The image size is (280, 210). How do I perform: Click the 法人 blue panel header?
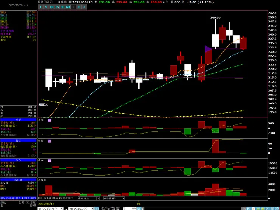pyautogui.click(x=19, y=160)
